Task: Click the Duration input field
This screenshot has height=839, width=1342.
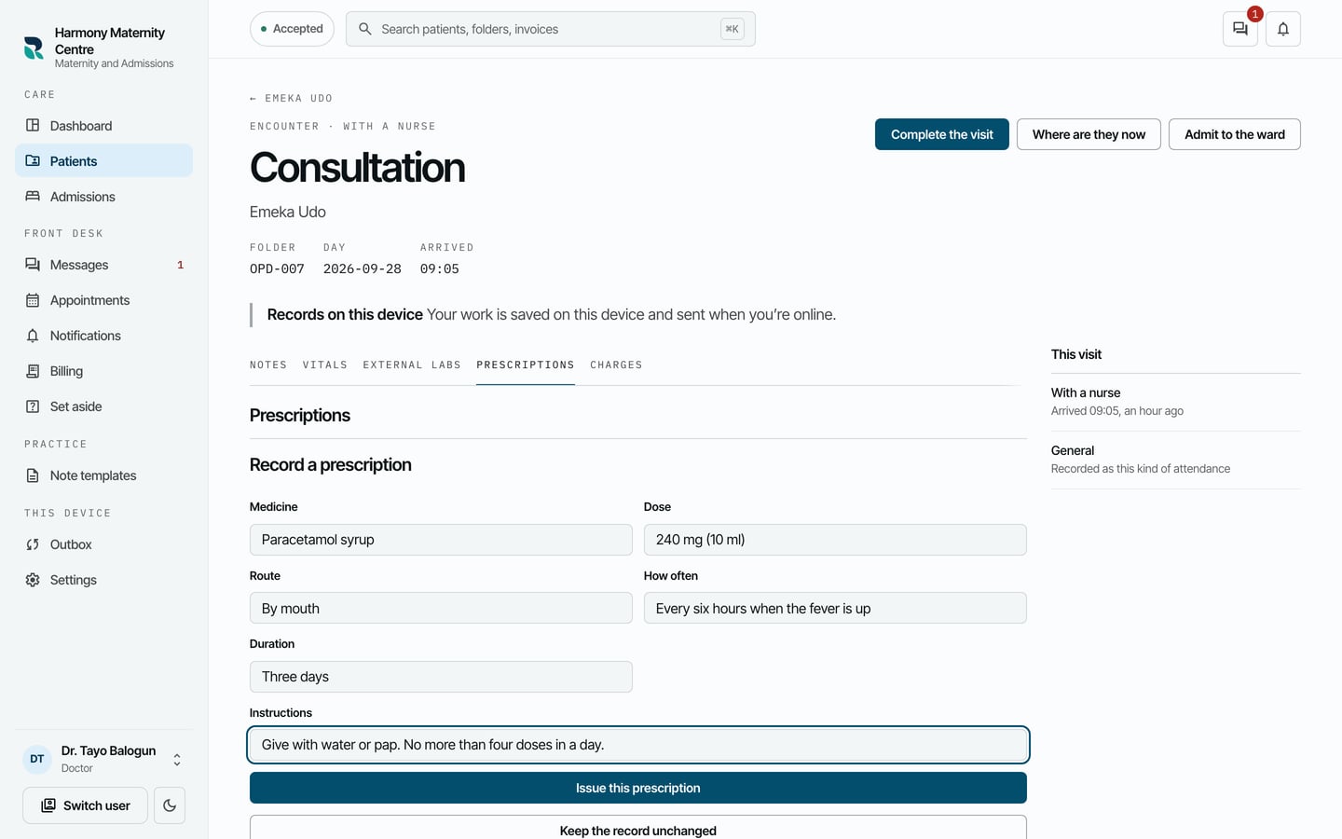Action: 441,677
